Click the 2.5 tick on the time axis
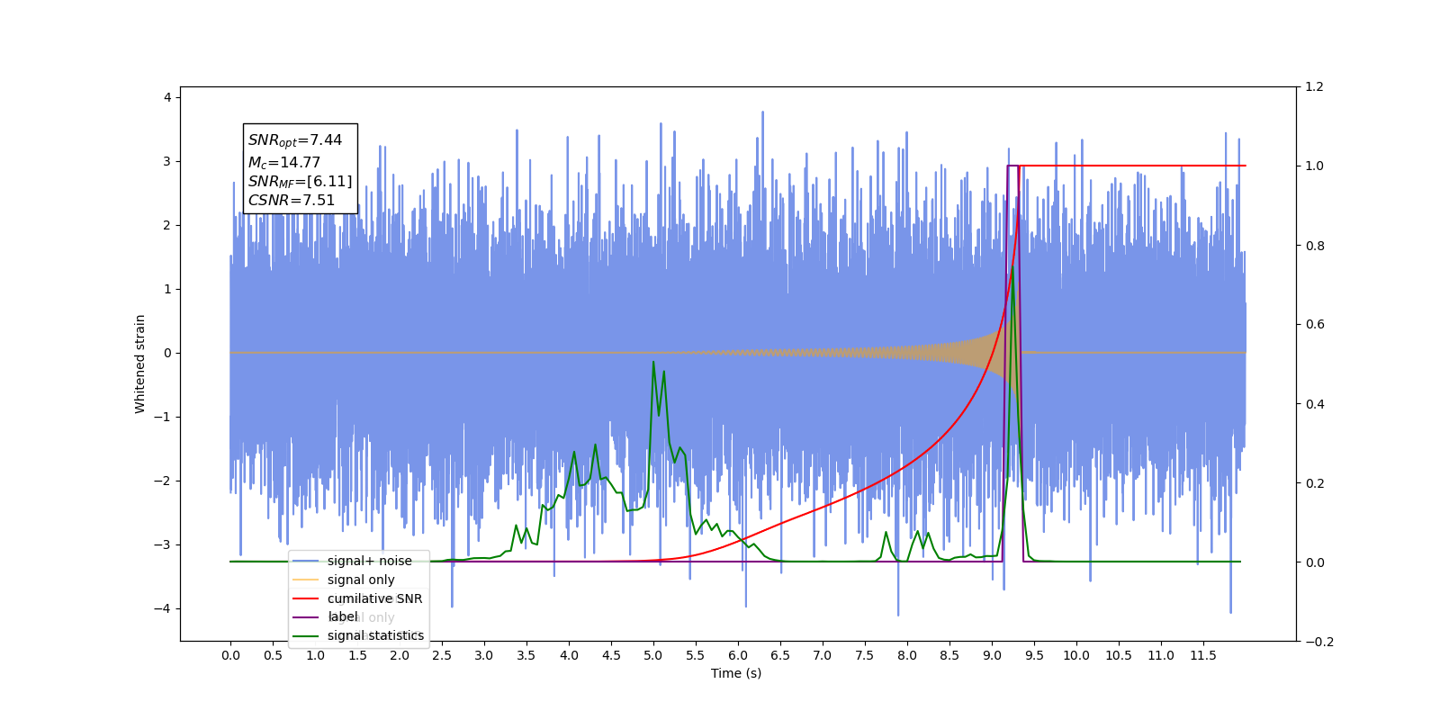Screen dimensions: 1440x720 click(x=442, y=655)
